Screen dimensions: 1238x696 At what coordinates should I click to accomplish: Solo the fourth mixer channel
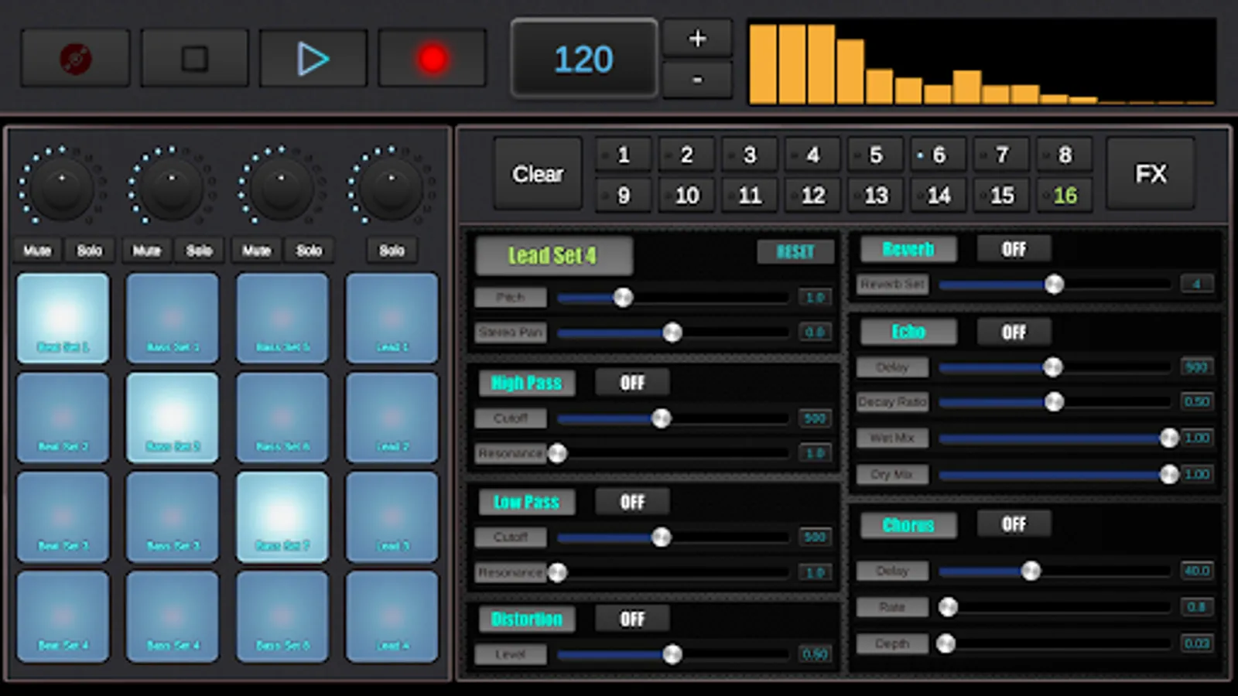pyautogui.click(x=392, y=250)
